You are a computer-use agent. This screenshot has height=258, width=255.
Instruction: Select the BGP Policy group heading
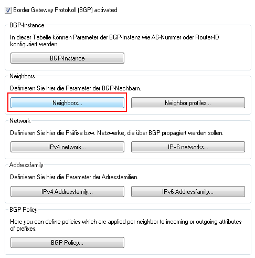click(x=24, y=210)
